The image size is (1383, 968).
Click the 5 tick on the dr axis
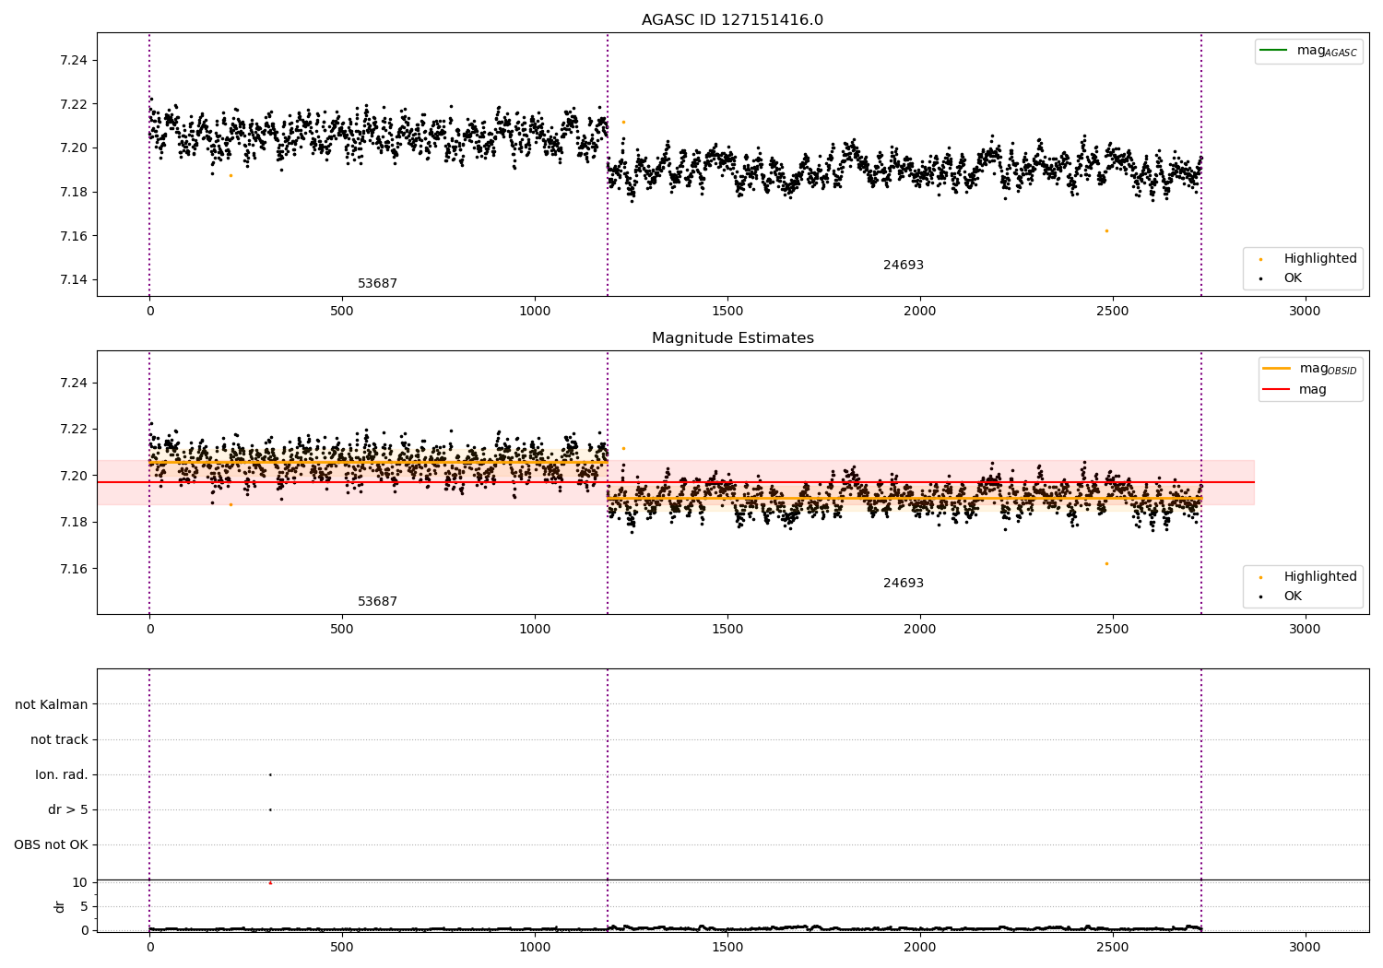click(x=84, y=906)
